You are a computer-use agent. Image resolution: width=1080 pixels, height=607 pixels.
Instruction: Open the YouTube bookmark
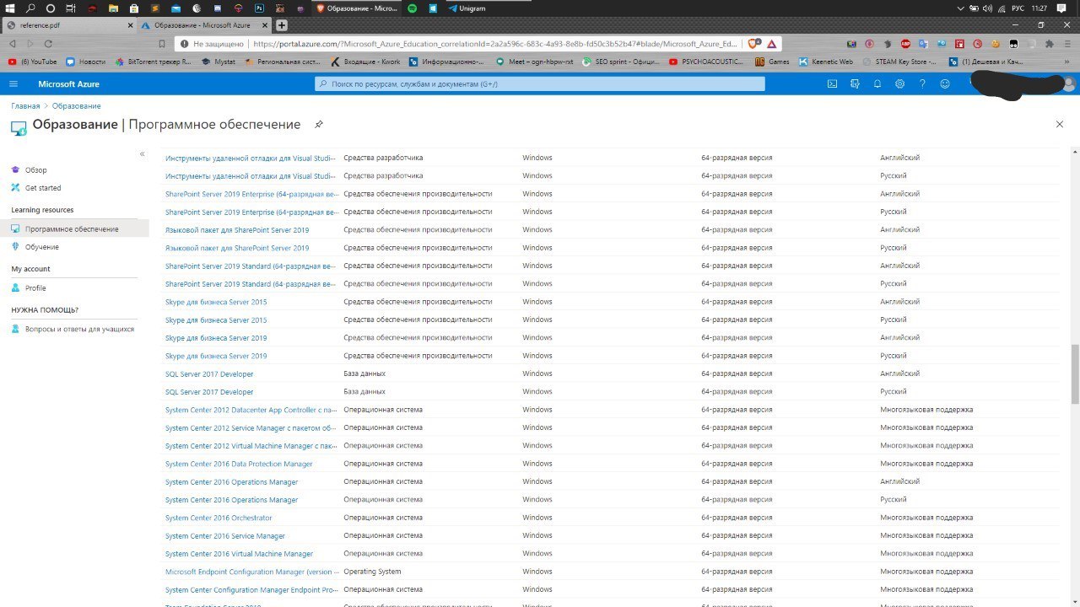tap(32, 62)
